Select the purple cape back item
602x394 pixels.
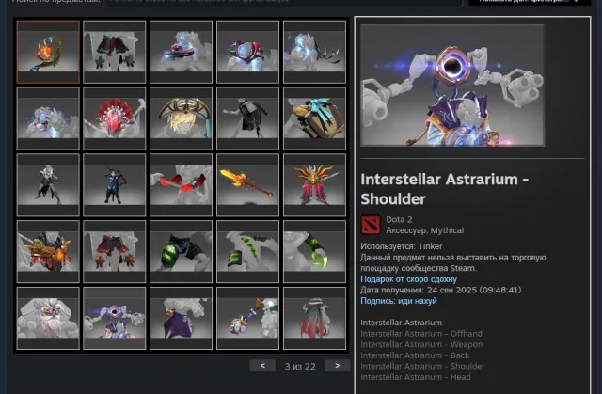pyautogui.click(x=181, y=318)
